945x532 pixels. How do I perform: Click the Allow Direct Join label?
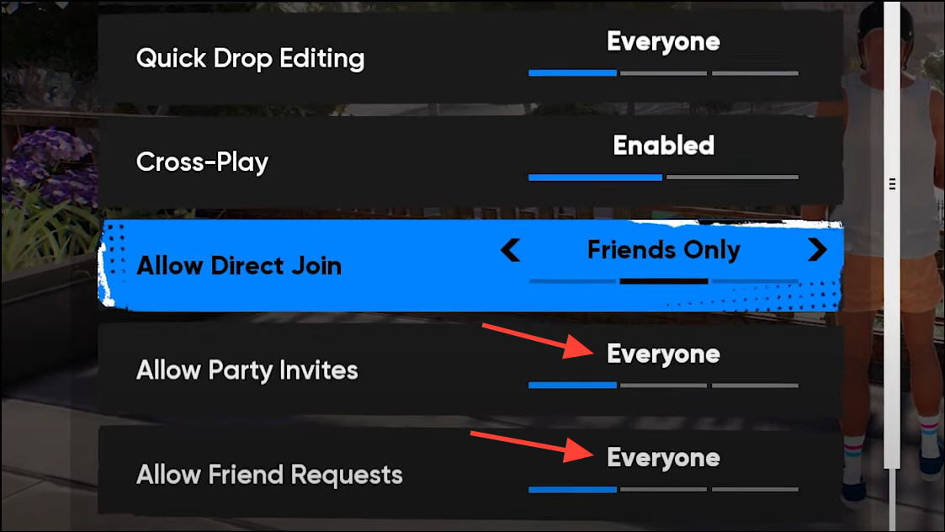(x=239, y=265)
